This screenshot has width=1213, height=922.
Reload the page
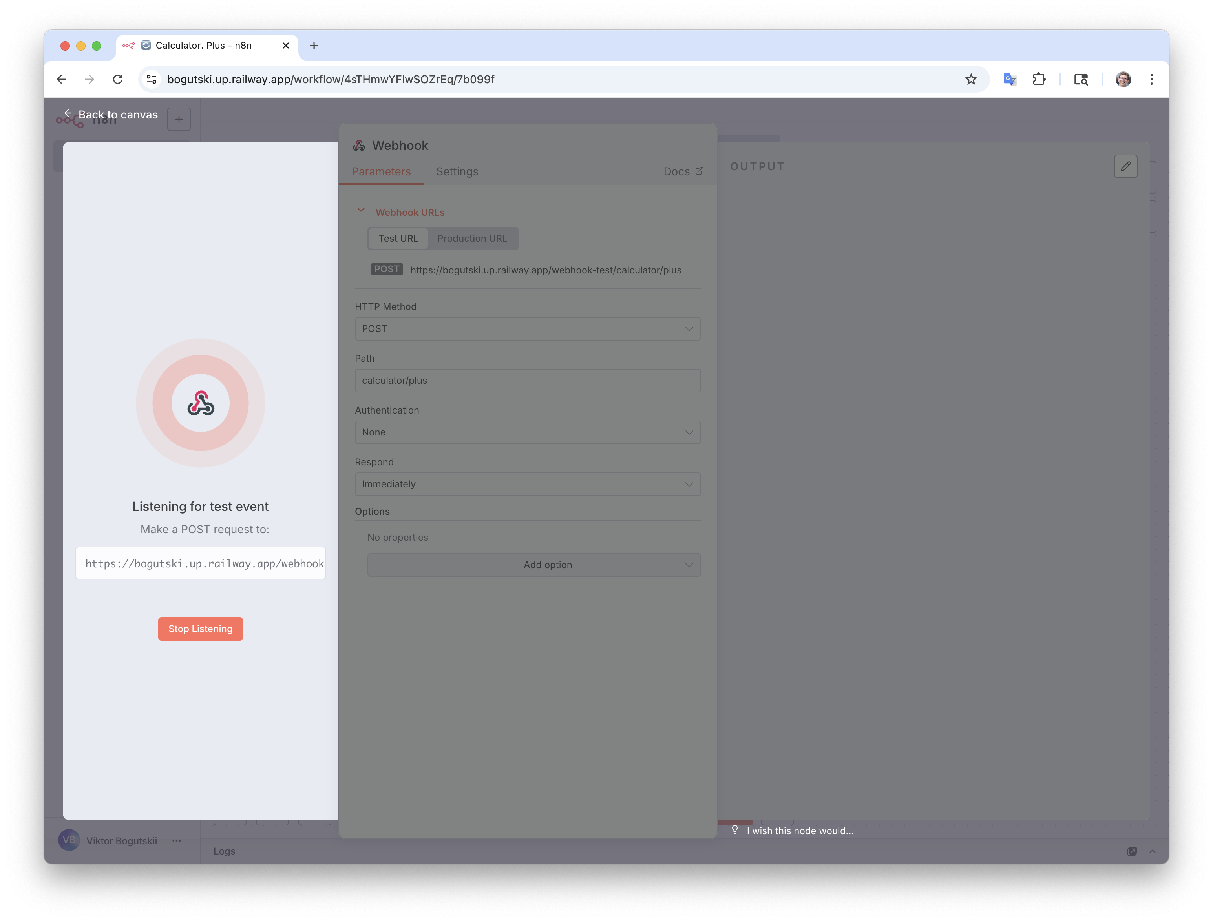click(x=117, y=79)
